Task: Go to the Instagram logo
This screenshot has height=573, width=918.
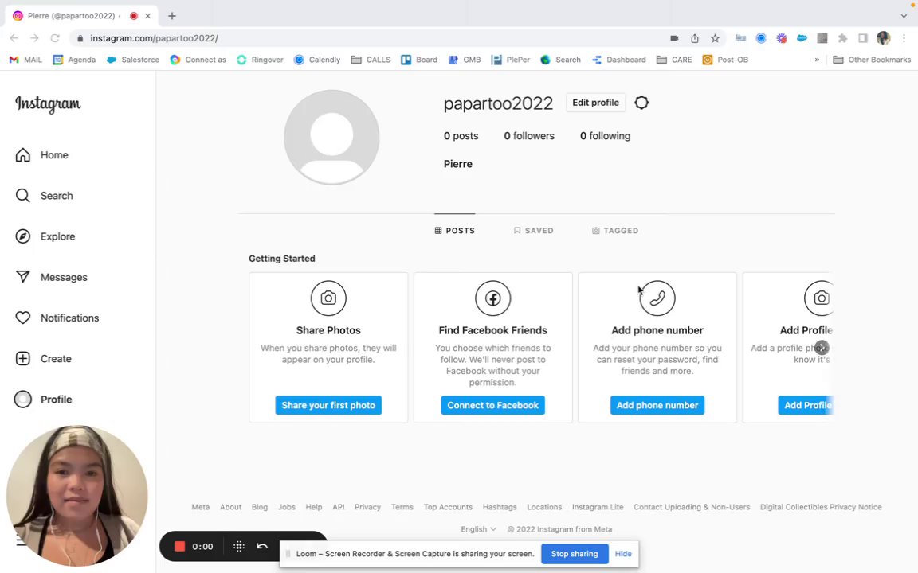Action: 48,104
